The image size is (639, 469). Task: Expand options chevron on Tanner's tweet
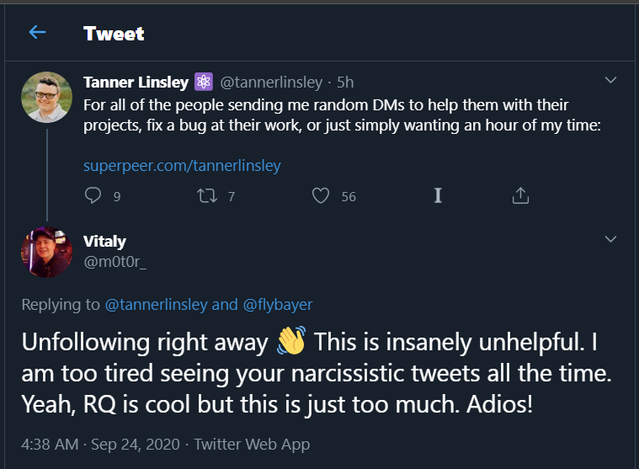point(611,81)
